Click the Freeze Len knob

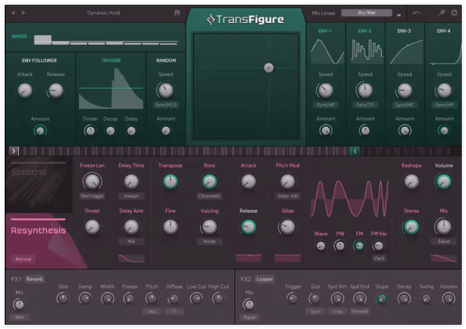tap(93, 182)
